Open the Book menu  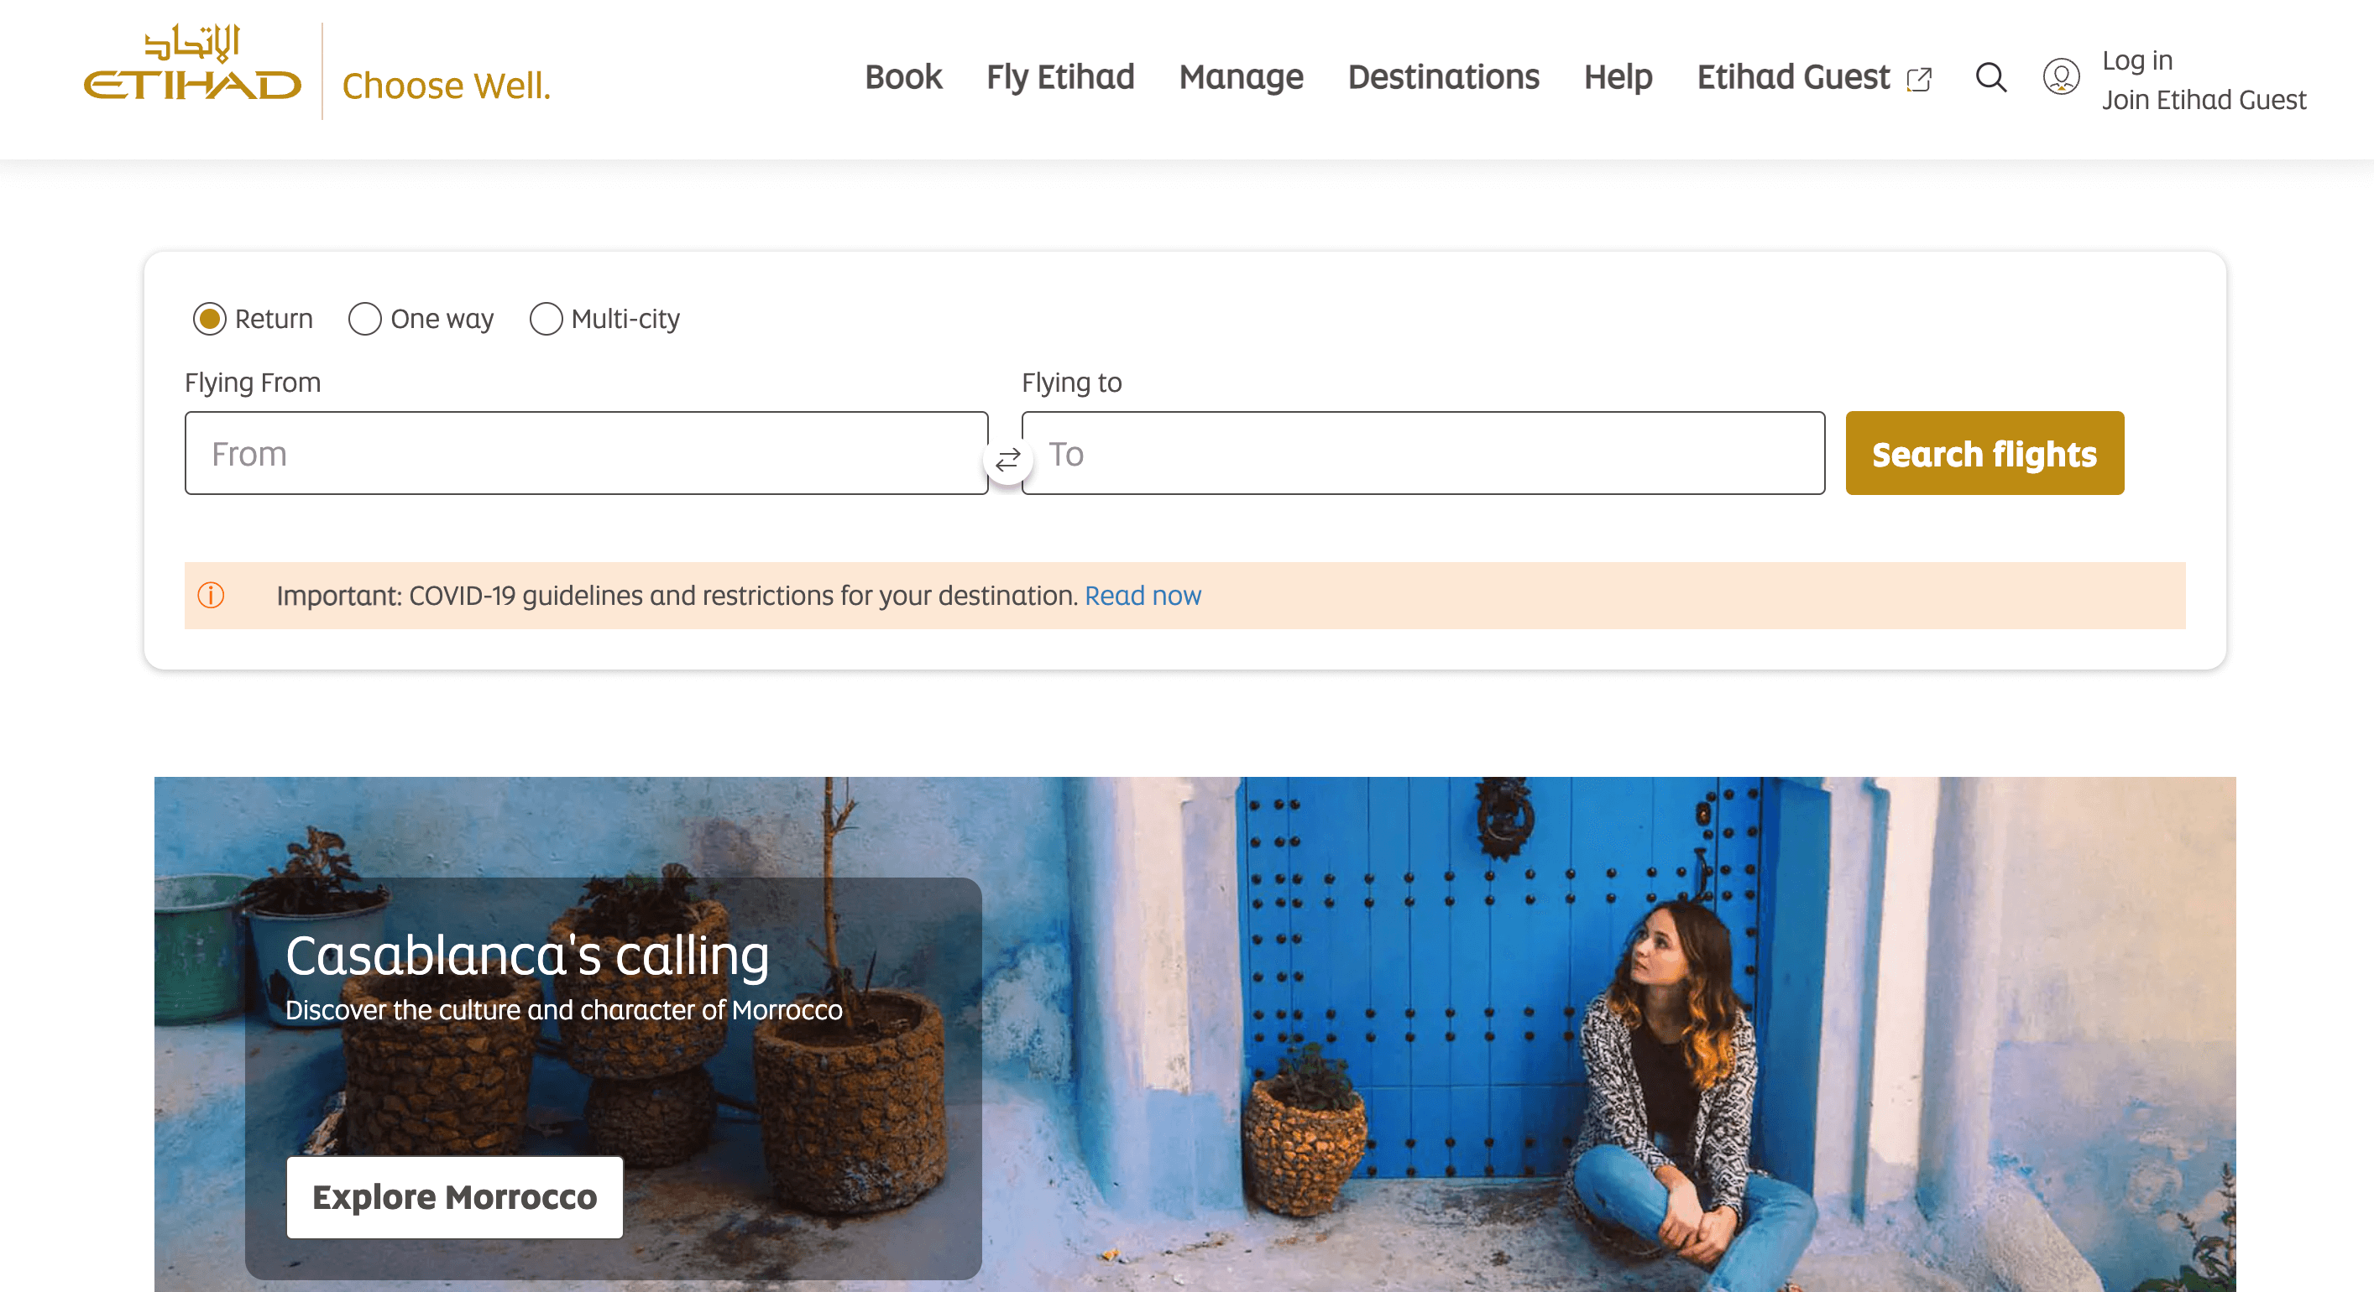click(x=903, y=77)
